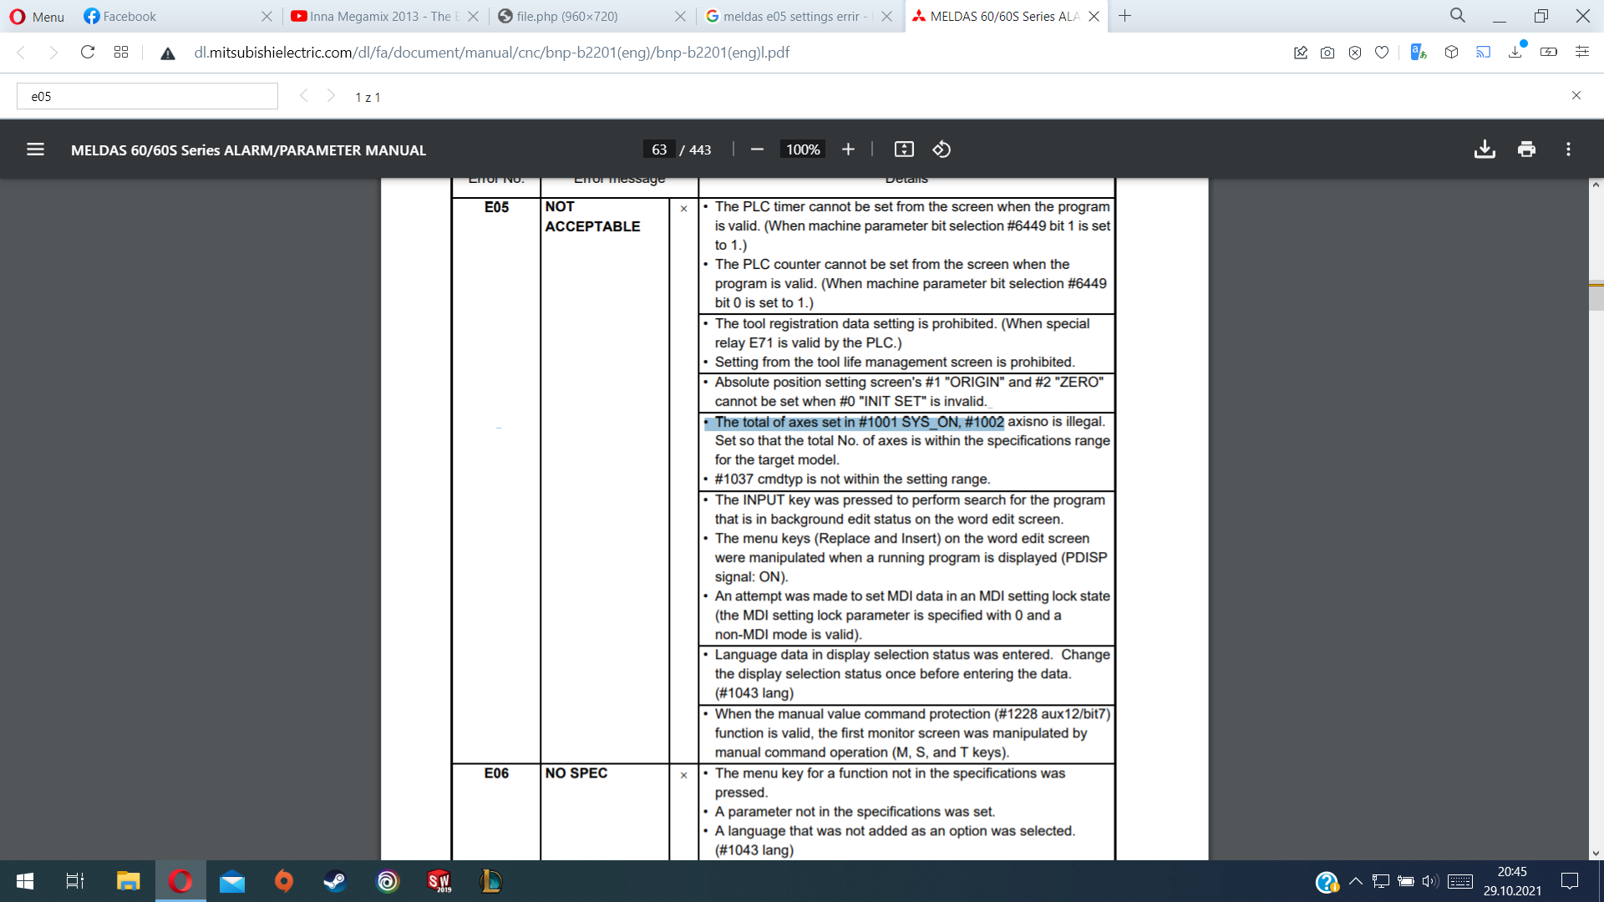Open browser downloads panel
Image resolution: width=1604 pixels, height=902 pixels.
1515,53
